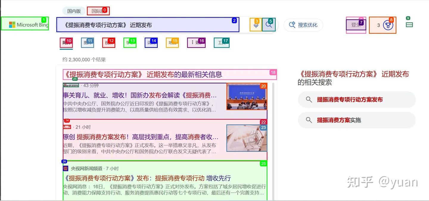Click the magnifier icon beside 提振消费方案实施
This screenshot has width=429, height=201.
coord(309,120)
